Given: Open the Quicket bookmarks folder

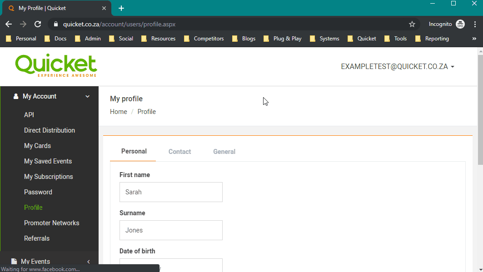Looking at the screenshot, I should click(362, 39).
